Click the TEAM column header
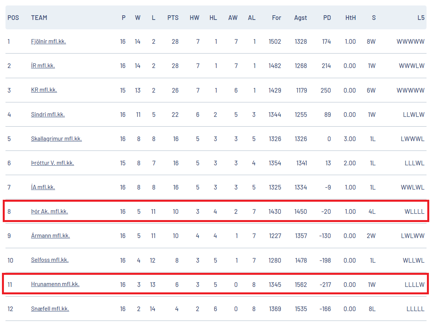Image resolution: width=432 pixels, height=326 pixels. click(39, 18)
